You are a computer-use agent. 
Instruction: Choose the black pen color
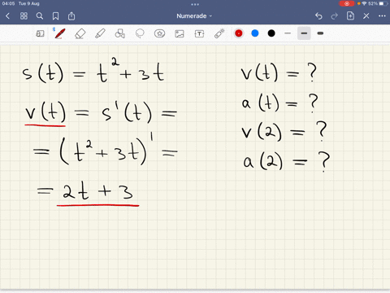271,33
